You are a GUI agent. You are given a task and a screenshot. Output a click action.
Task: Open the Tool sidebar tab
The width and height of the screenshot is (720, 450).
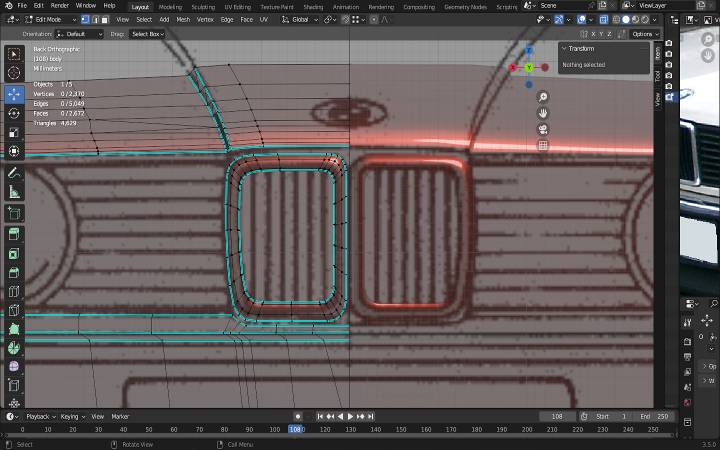click(x=657, y=76)
